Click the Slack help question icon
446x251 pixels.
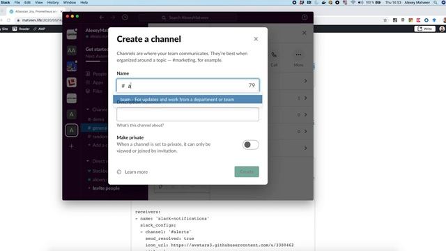305,17
